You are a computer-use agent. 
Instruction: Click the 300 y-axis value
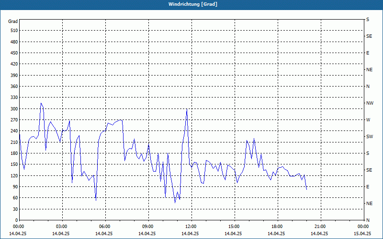point(14,109)
